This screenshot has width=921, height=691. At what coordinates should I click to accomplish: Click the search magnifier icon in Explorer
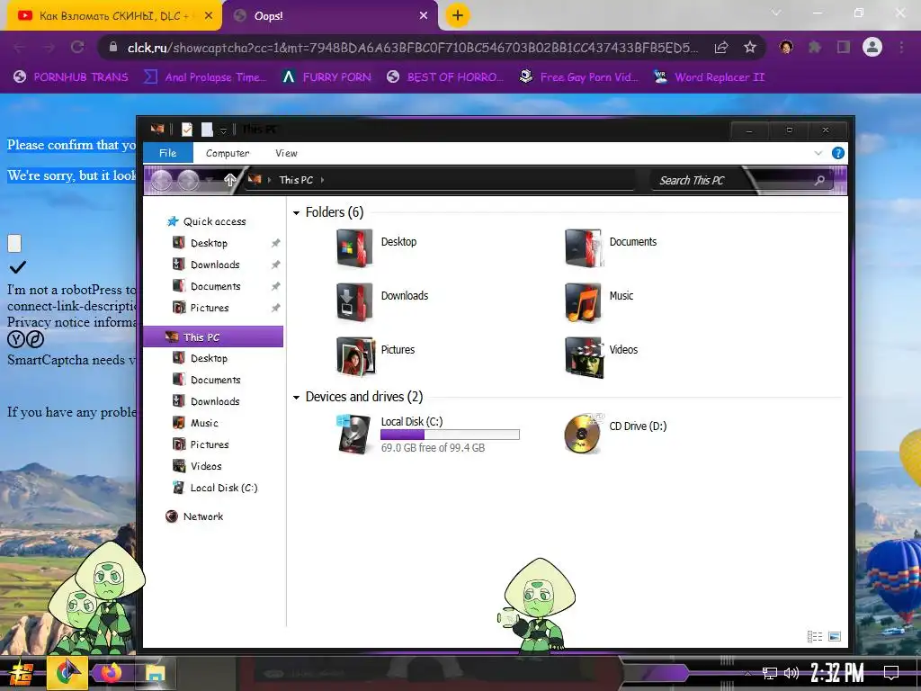pyautogui.click(x=819, y=180)
